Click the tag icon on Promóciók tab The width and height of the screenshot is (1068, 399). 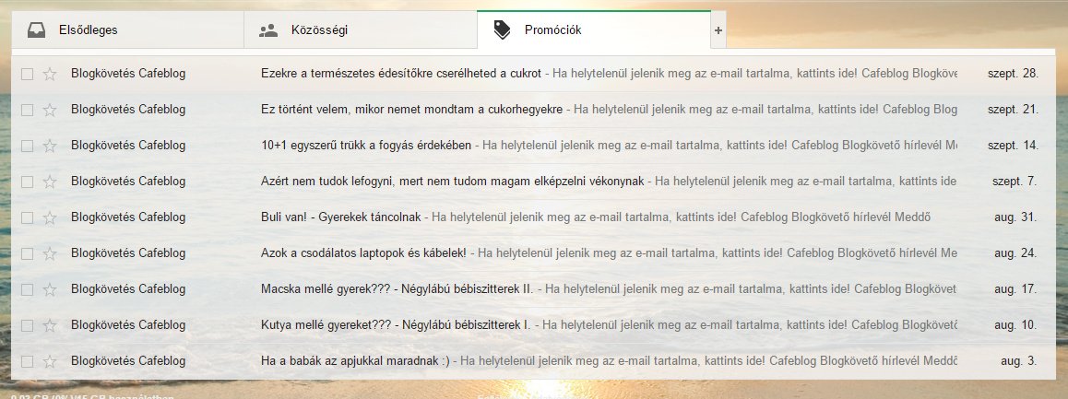click(502, 29)
